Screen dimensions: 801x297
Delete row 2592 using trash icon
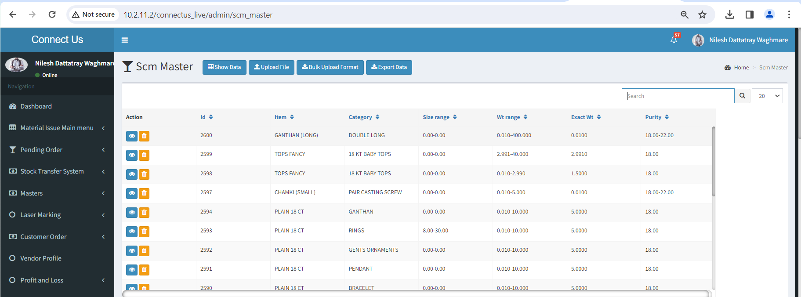[144, 251]
